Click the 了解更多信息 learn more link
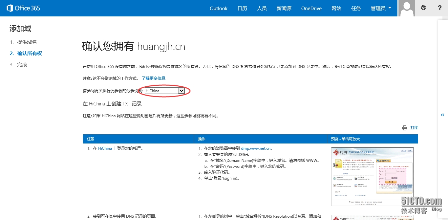This screenshot has width=448, height=220. [x=153, y=78]
